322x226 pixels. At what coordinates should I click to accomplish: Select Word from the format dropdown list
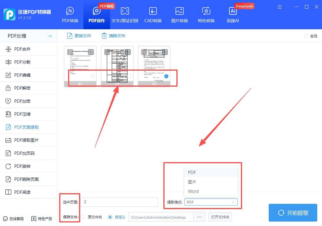click(193, 191)
